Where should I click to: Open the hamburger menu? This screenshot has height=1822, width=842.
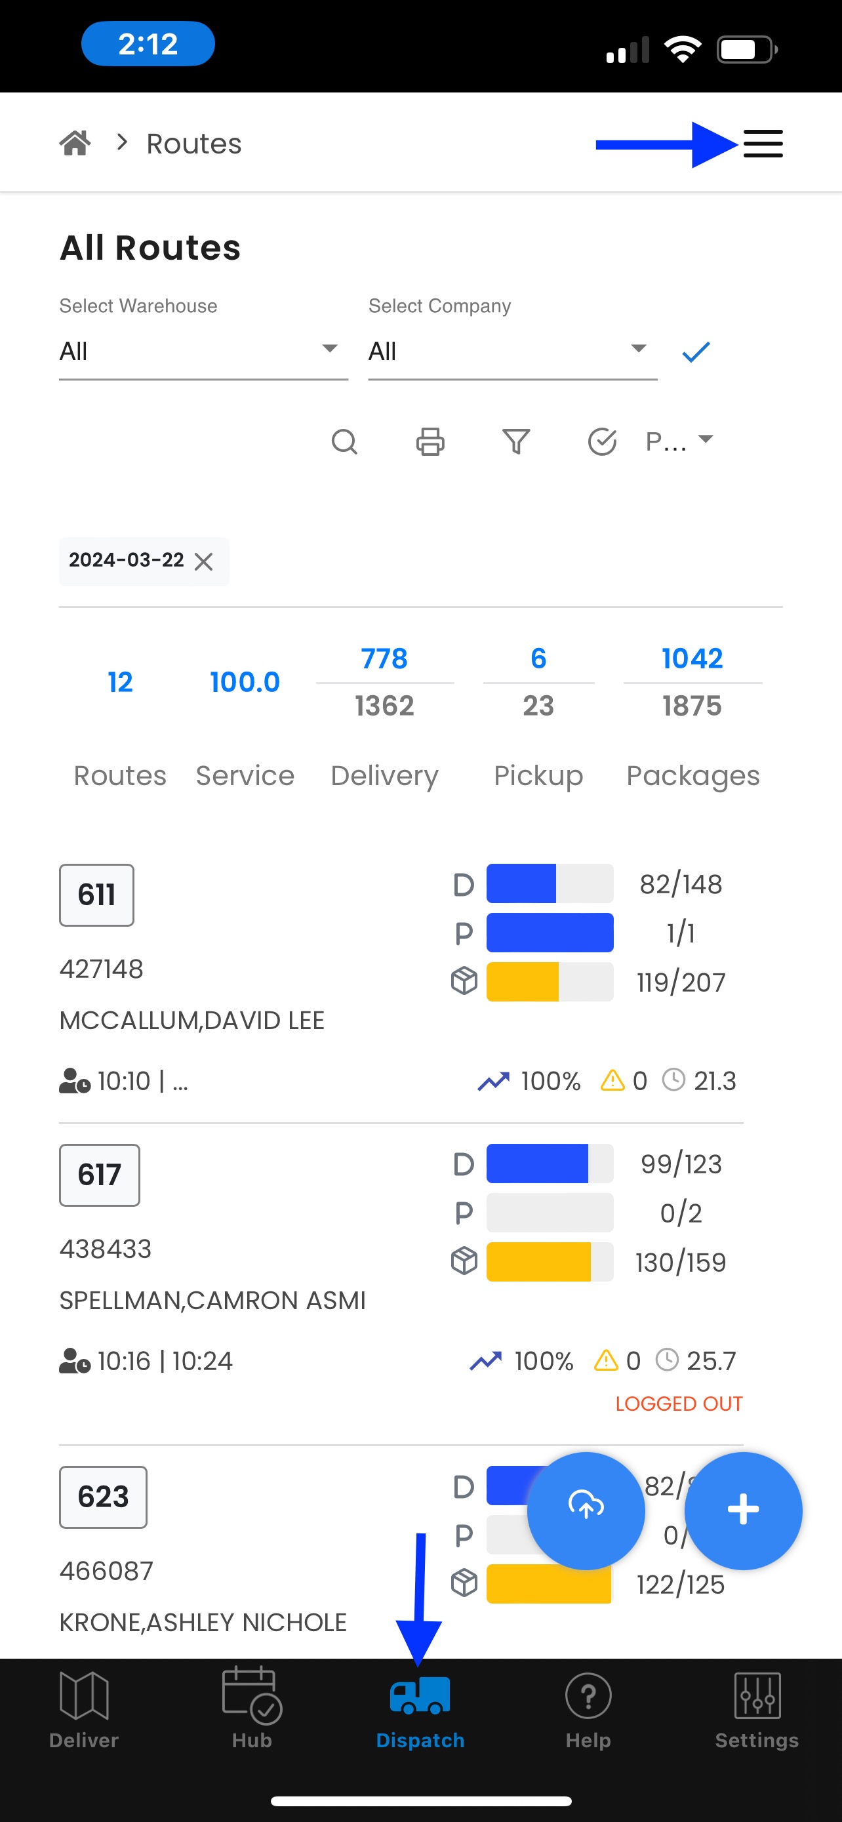point(763,144)
